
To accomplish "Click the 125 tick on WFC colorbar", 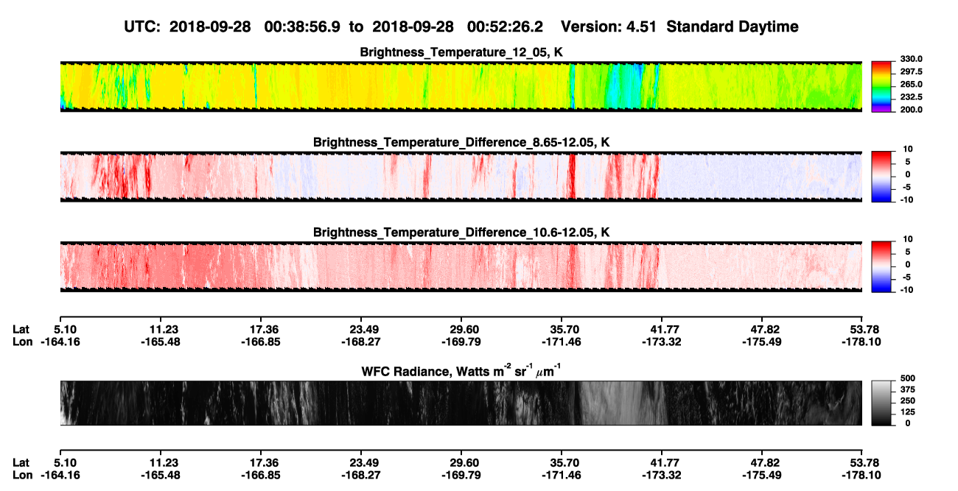I will pos(908,412).
